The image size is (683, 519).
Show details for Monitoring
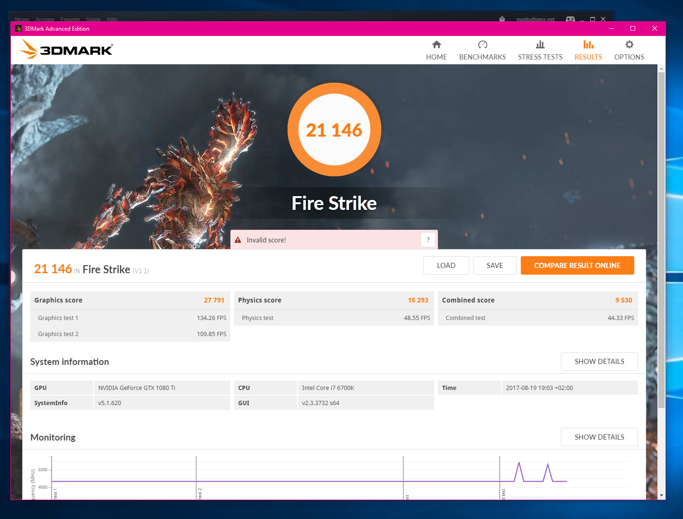[599, 437]
